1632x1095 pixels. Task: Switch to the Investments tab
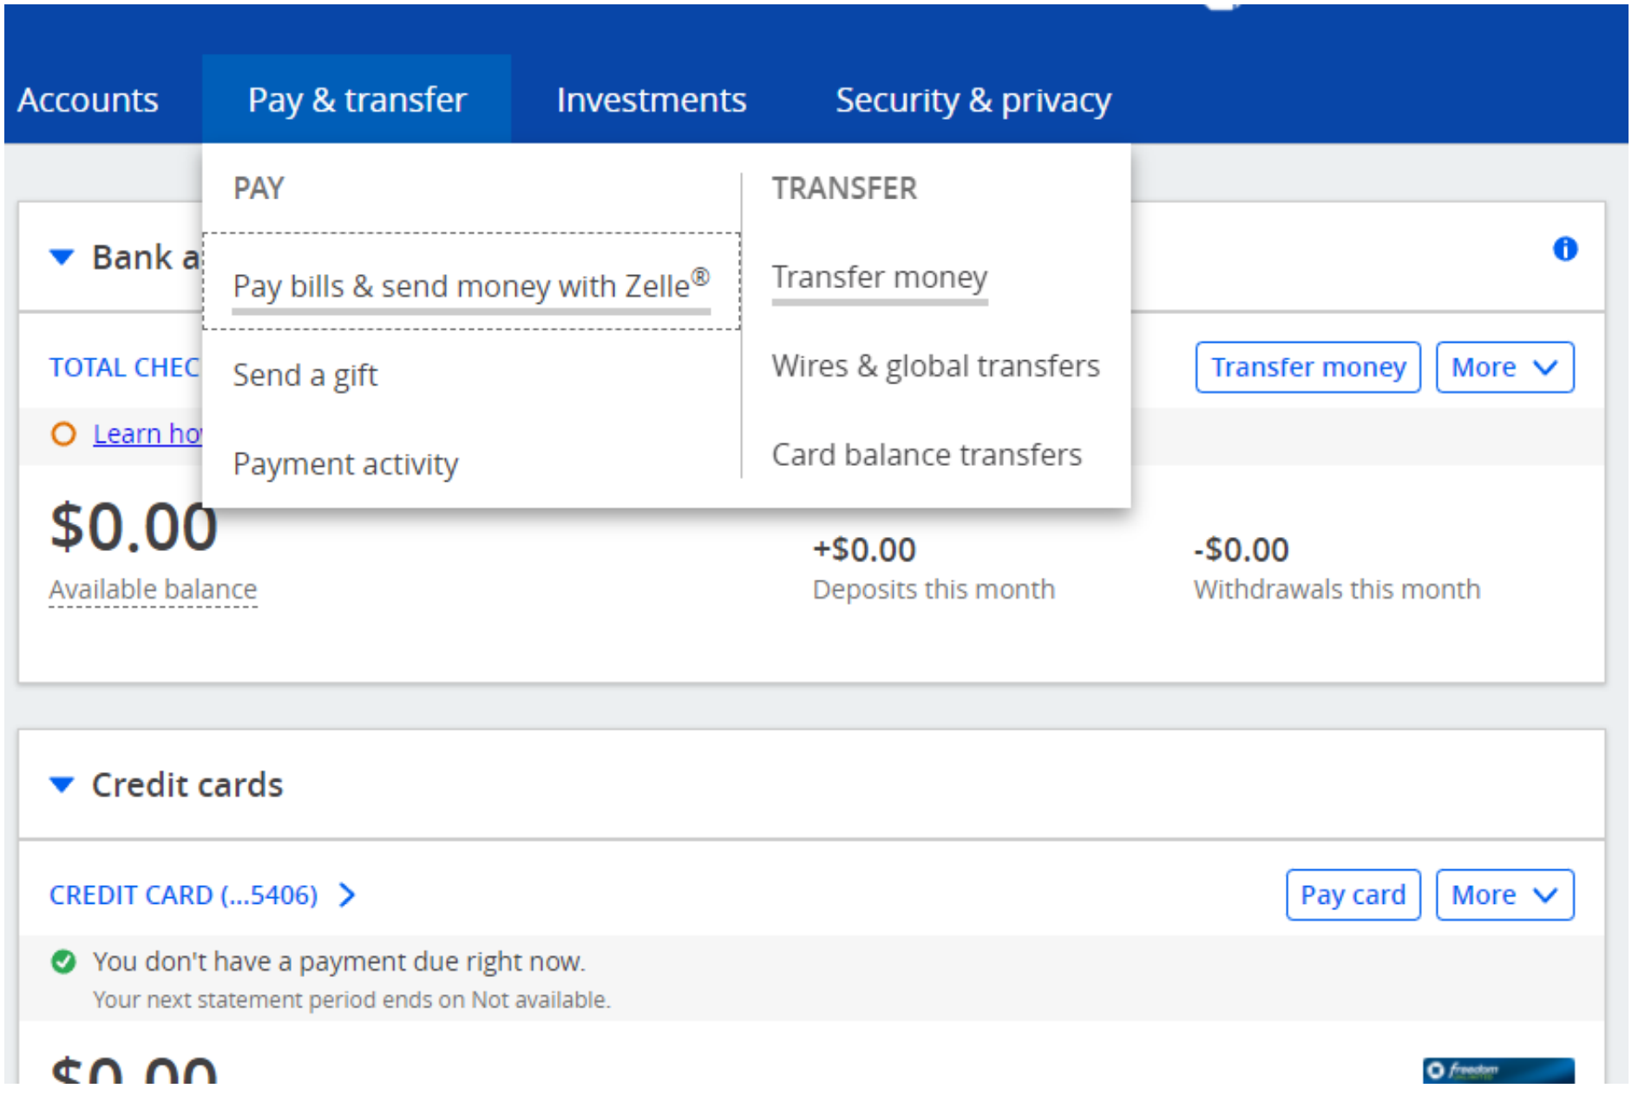coord(651,100)
